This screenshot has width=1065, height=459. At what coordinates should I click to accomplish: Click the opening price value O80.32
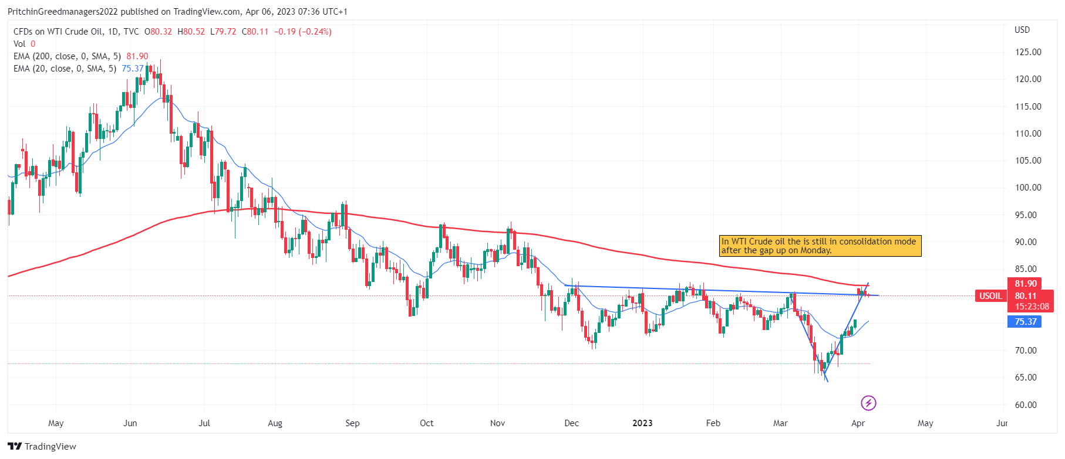click(159, 32)
